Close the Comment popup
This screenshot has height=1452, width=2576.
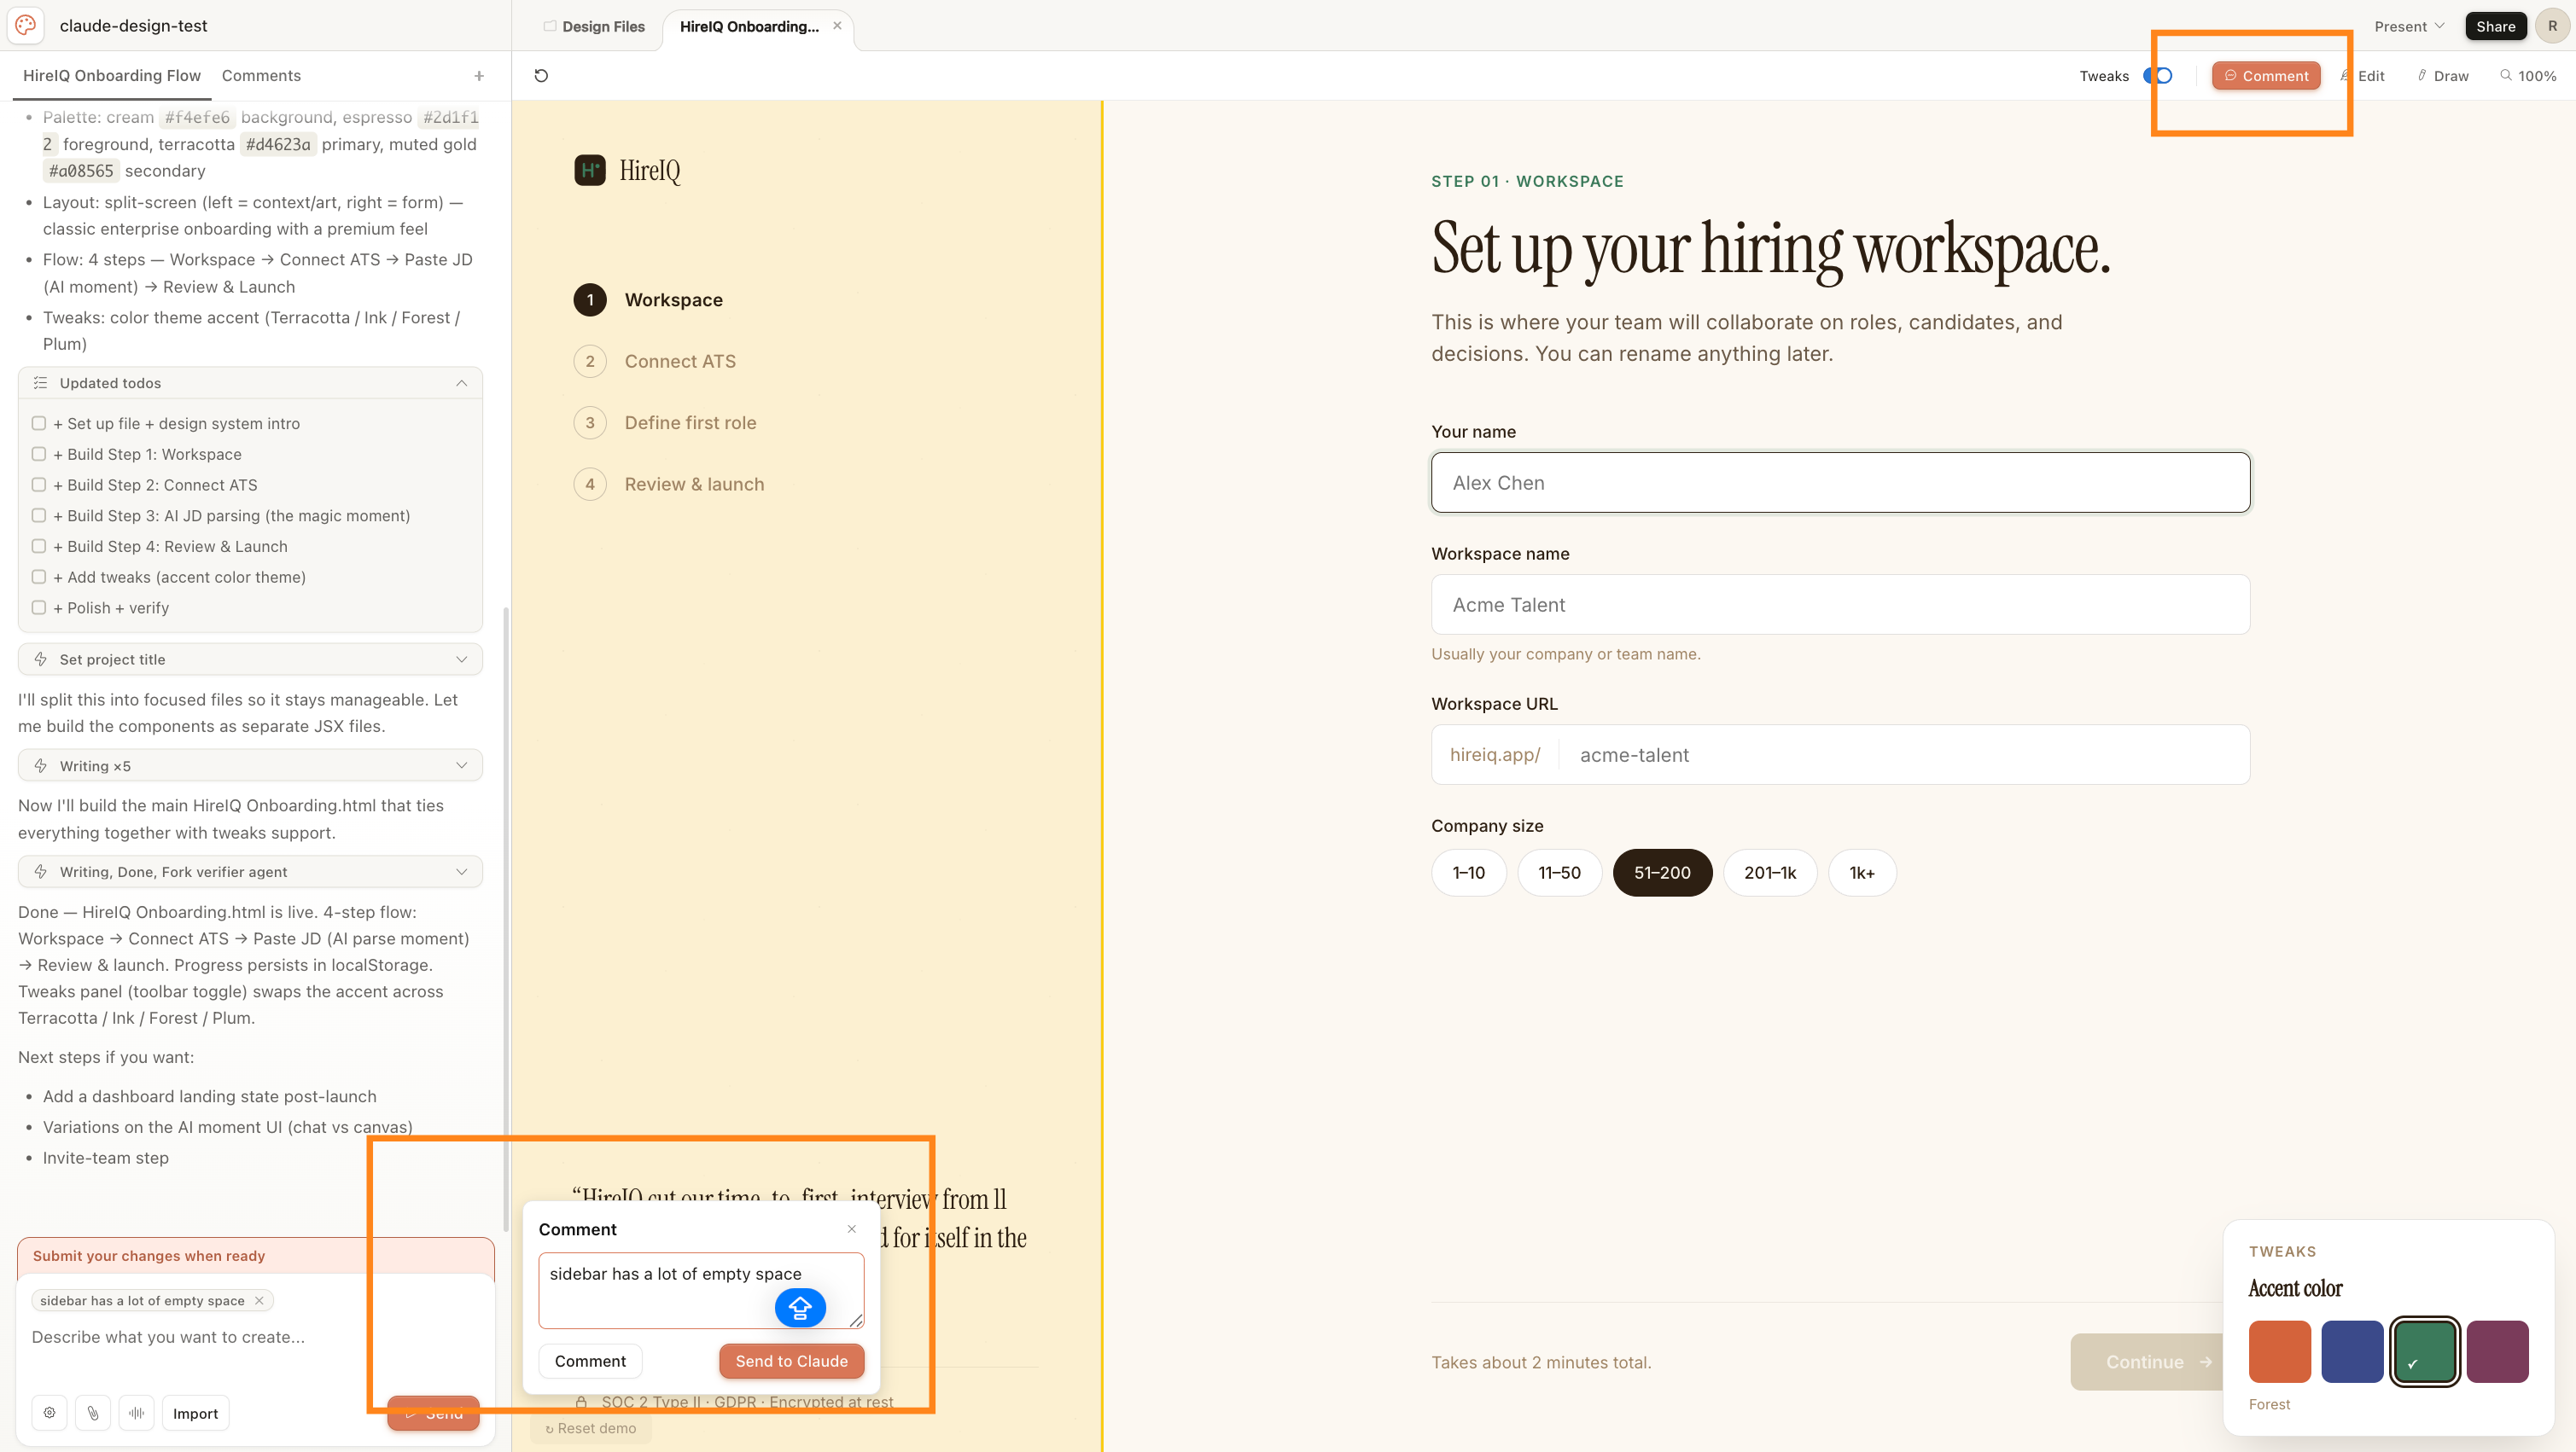point(852,1229)
